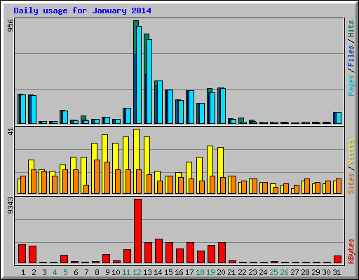
Task: Click the green weekend day label '12'
Action: pos(137,272)
